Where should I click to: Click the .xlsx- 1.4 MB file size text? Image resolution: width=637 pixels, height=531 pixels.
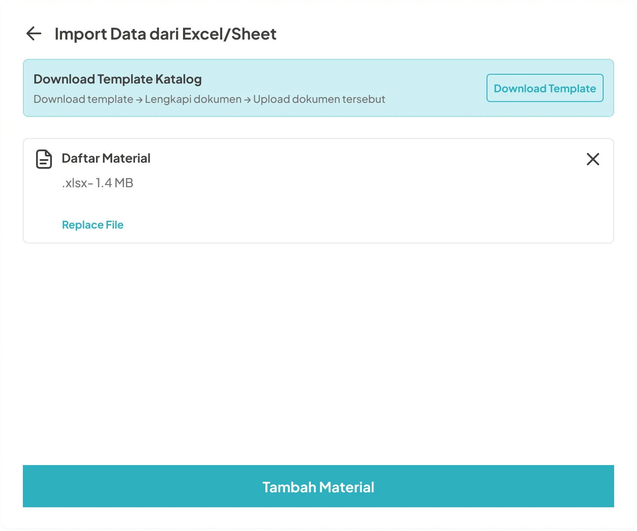point(98,183)
